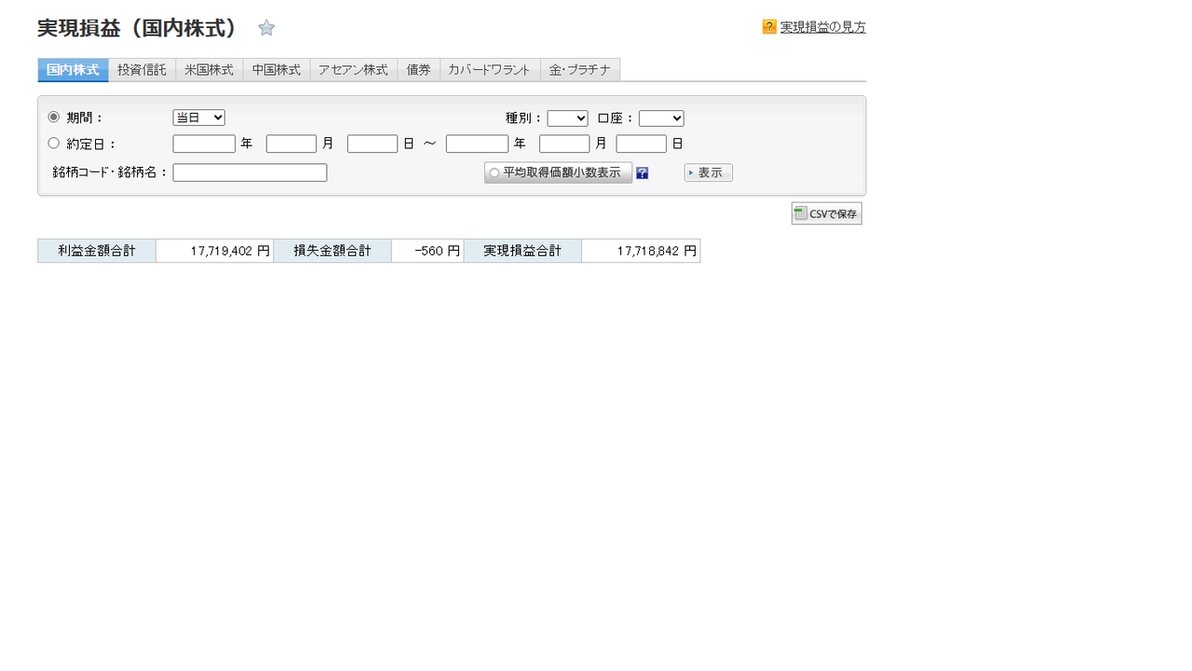1192x671 pixels.
Task: Select the 約定日 radio button
Action: click(x=54, y=144)
